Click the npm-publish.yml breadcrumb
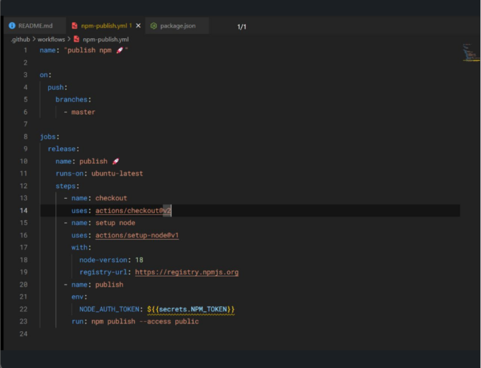 [x=106, y=39]
